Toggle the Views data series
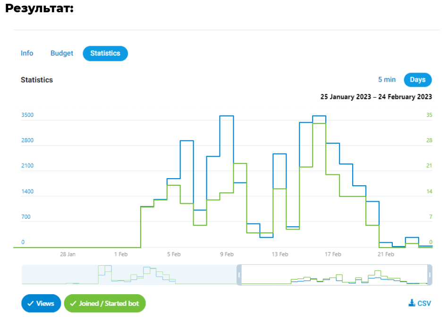 [41, 304]
